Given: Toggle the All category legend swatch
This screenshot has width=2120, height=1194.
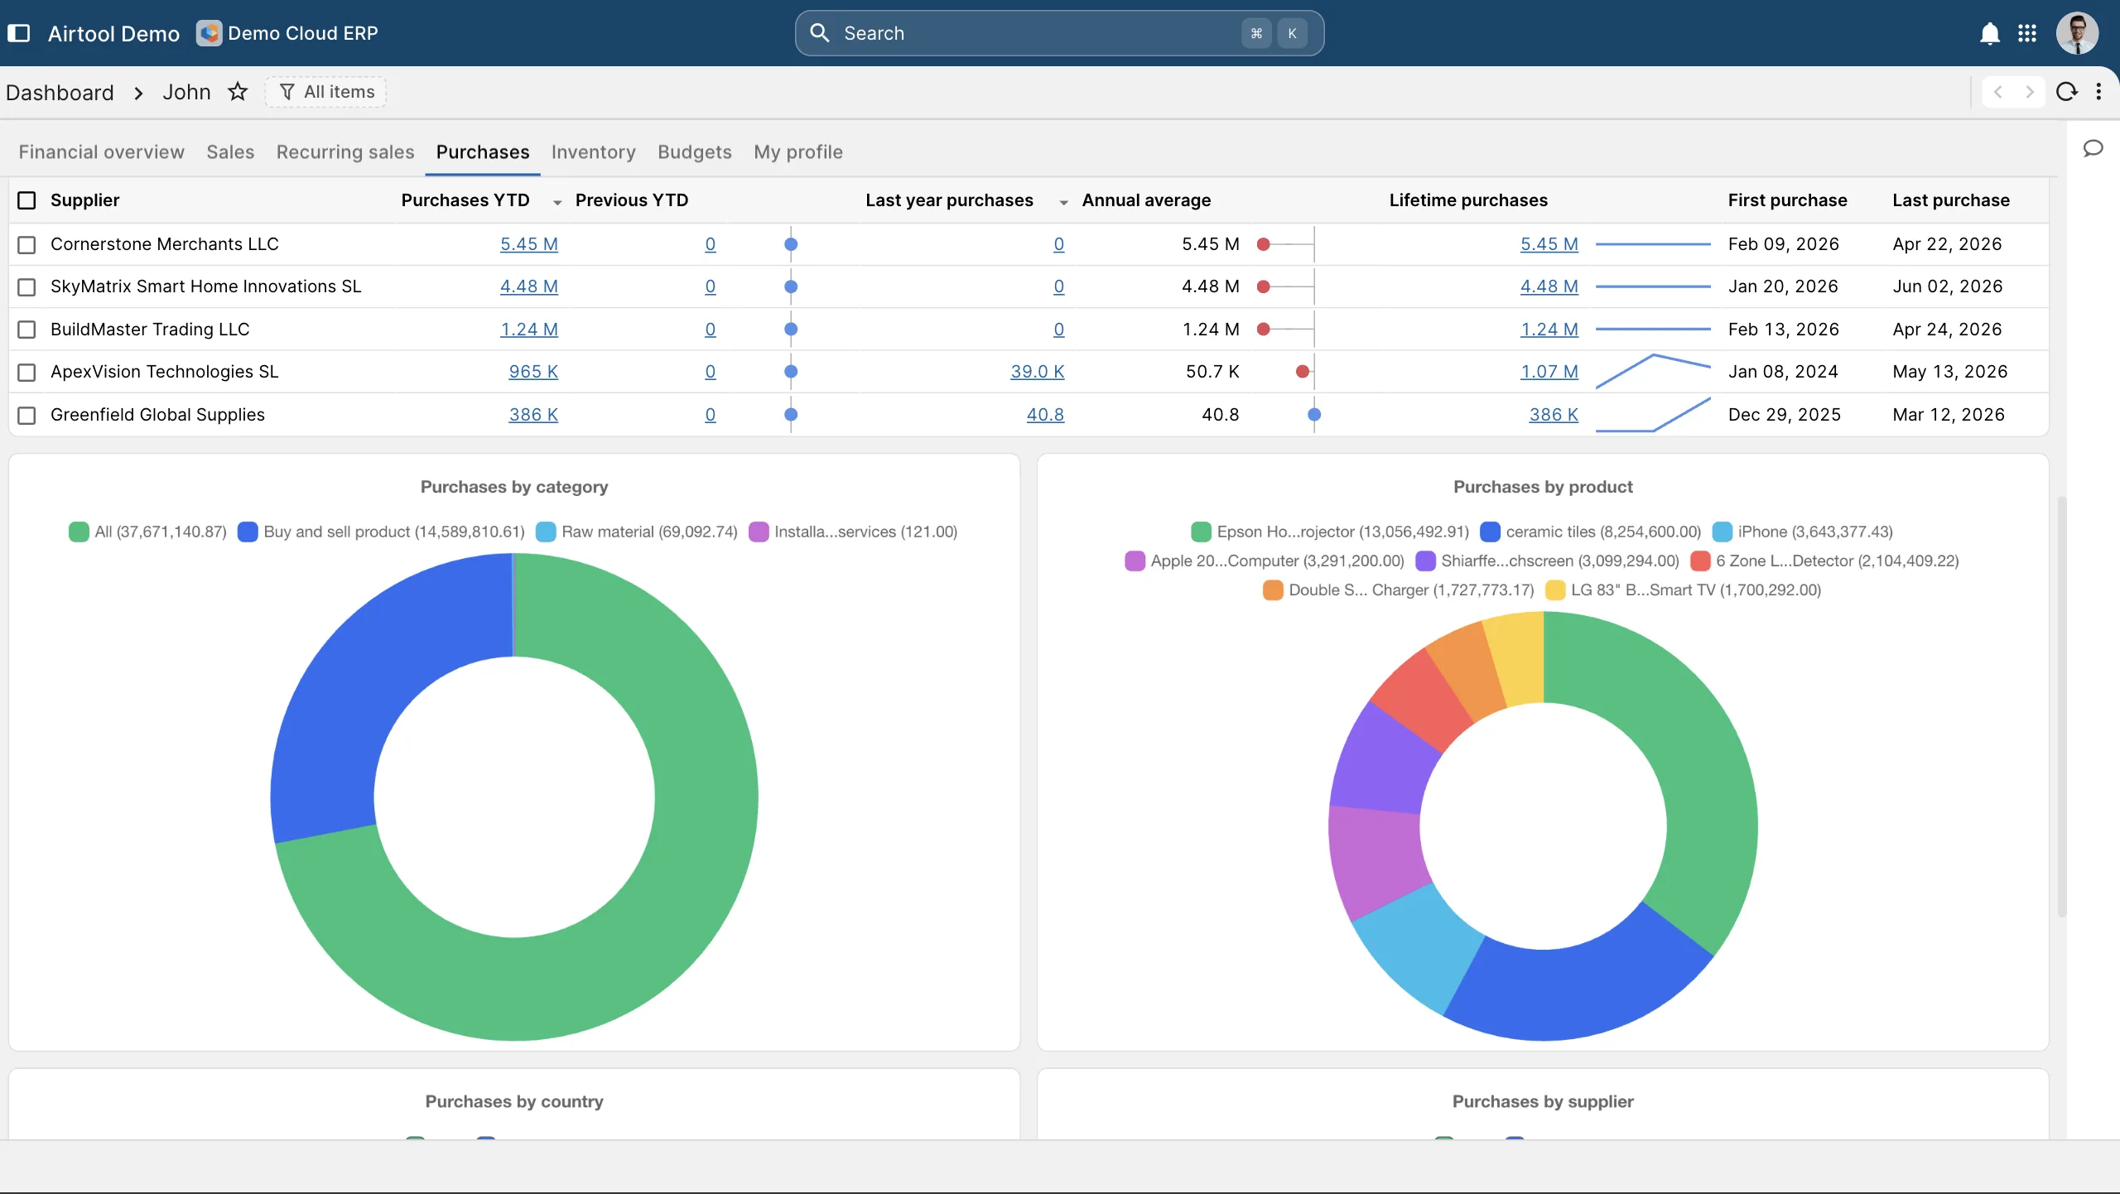Looking at the screenshot, I should point(79,532).
